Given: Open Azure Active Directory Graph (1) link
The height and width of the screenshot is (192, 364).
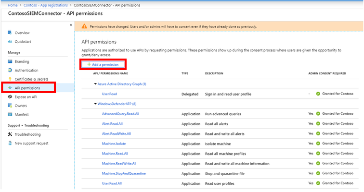Looking at the screenshot, I should [x=122, y=84].
